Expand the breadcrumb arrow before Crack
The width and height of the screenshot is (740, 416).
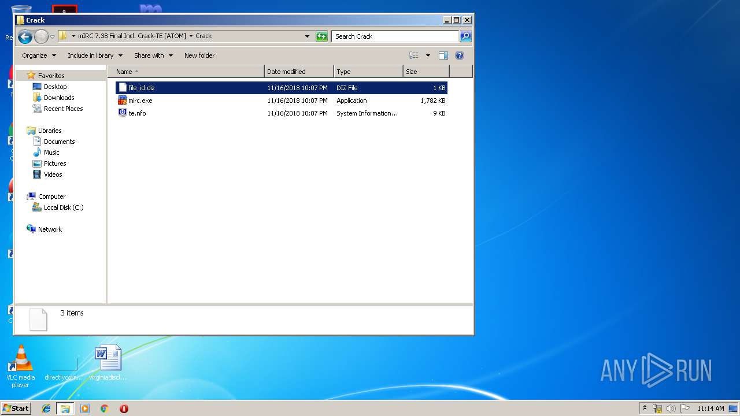click(191, 36)
